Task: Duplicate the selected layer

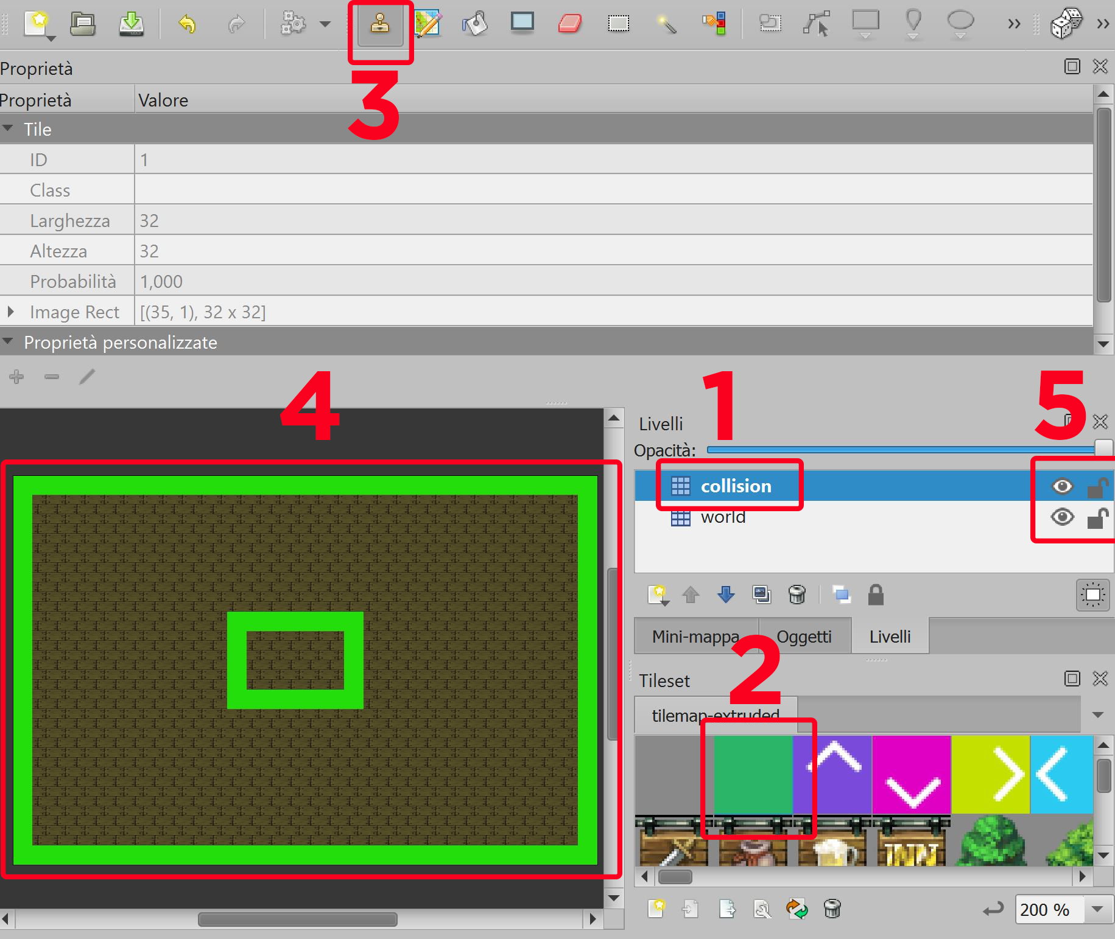Action: (x=761, y=595)
